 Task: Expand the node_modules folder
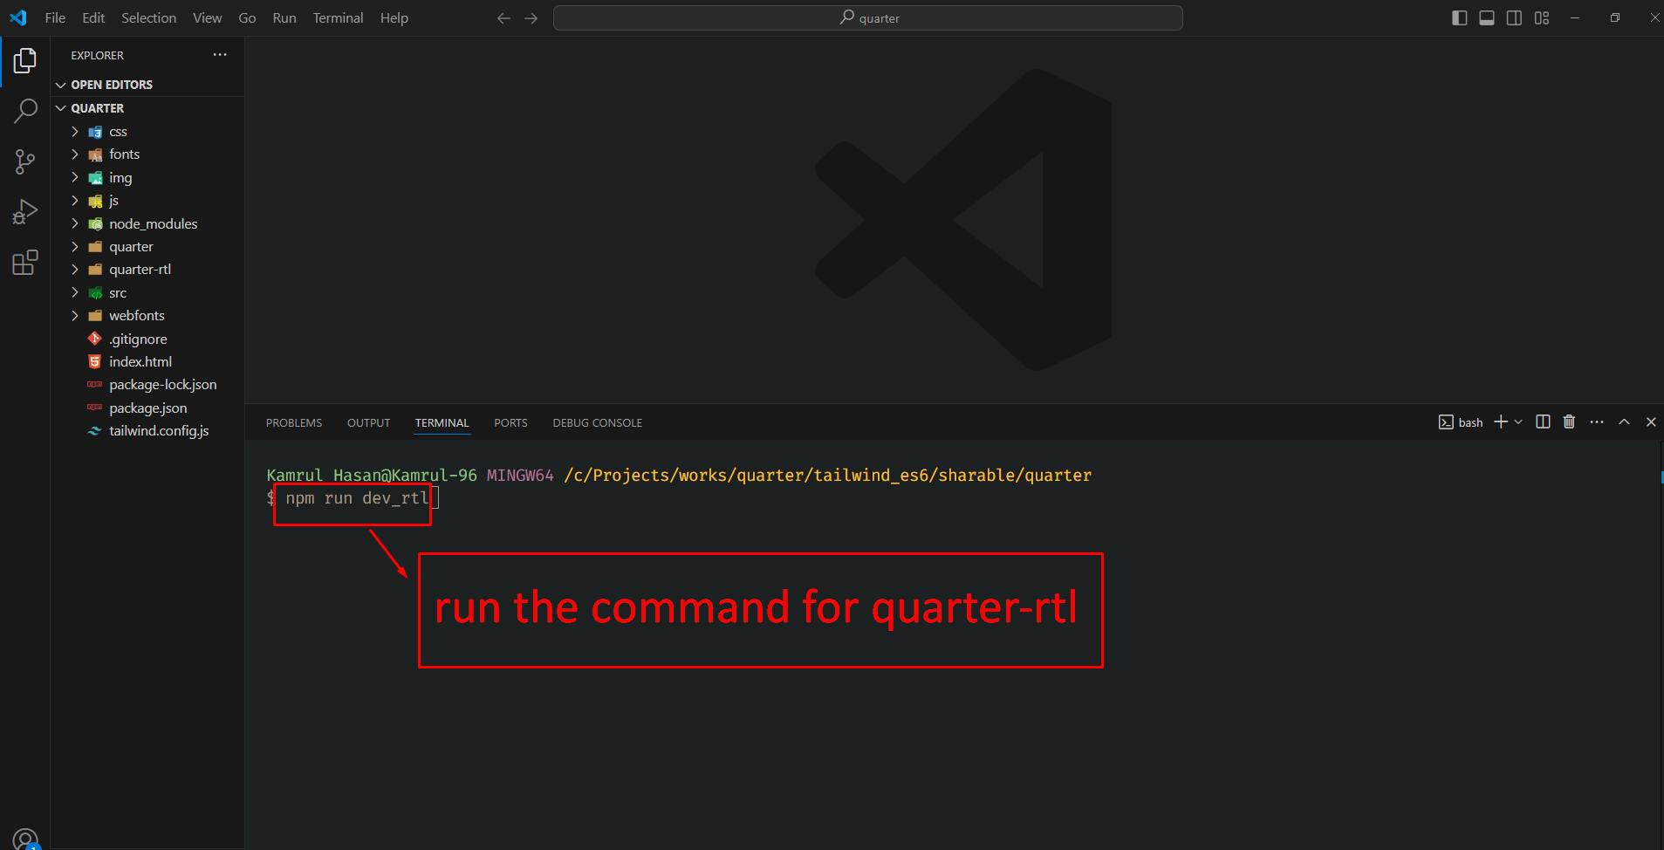coord(153,224)
